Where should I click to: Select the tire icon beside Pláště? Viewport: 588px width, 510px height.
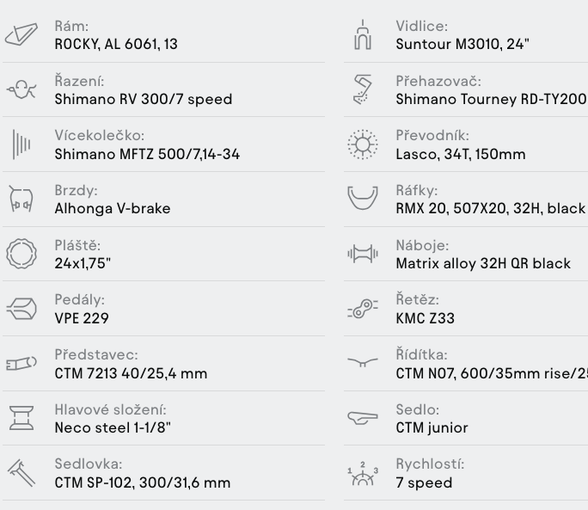[x=21, y=254]
